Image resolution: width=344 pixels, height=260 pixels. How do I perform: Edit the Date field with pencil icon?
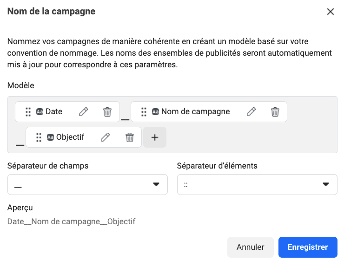click(83, 112)
